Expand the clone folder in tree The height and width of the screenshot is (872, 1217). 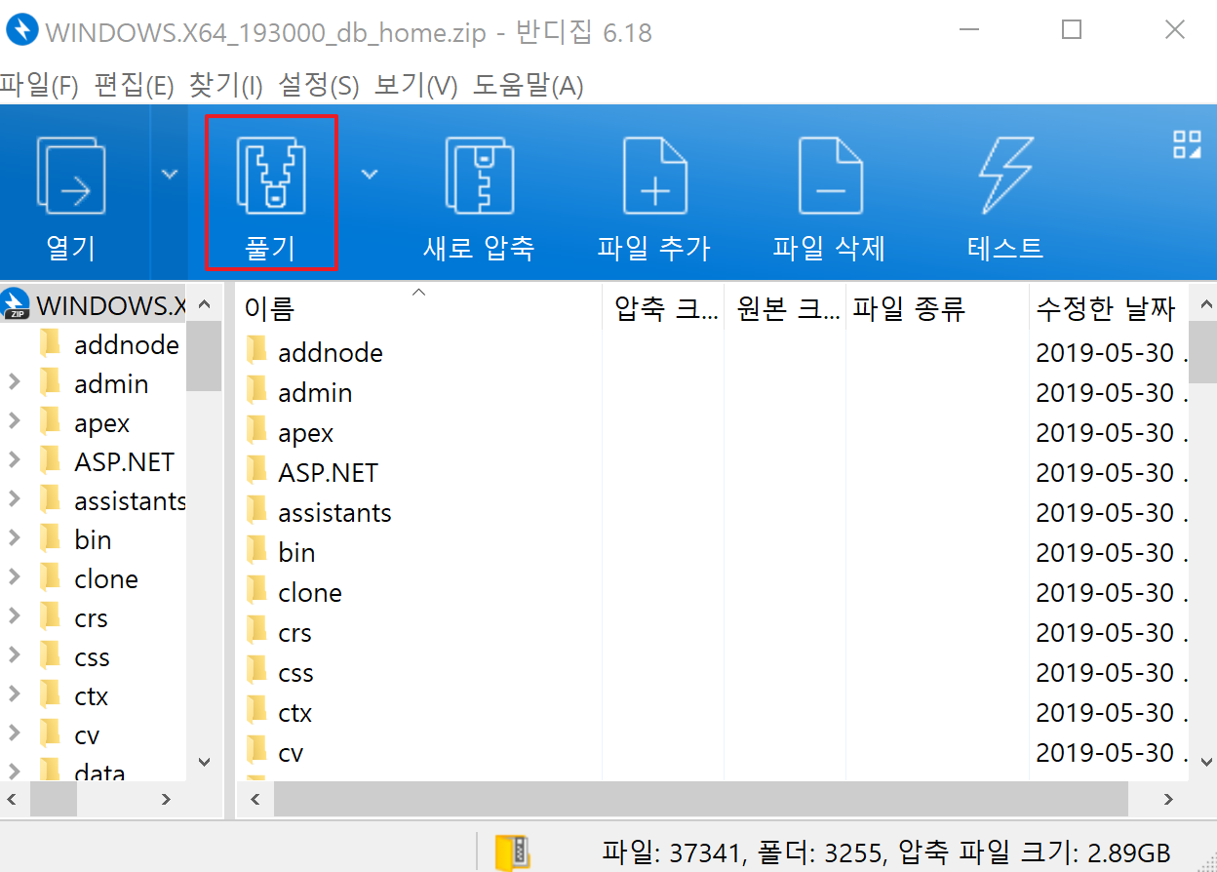coord(14,578)
